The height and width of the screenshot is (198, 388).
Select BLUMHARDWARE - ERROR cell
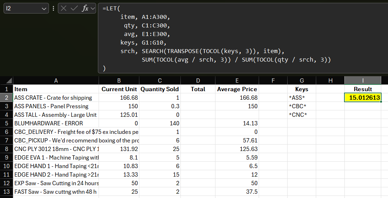56,123
